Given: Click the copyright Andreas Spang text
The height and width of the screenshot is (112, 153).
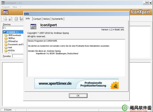Looking at the screenshot, I should tap(48, 33).
